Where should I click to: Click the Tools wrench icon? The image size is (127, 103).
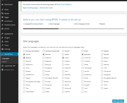click(x=2, y=45)
